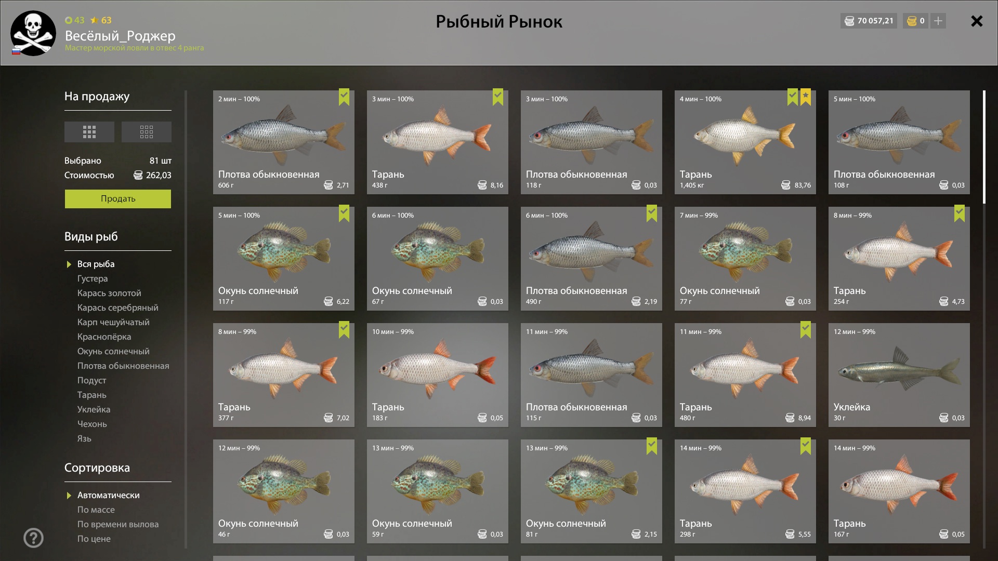998x561 pixels.
Task: Click the star trophy badge on 1,405 кг Тарань
Action: pyautogui.click(x=806, y=97)
